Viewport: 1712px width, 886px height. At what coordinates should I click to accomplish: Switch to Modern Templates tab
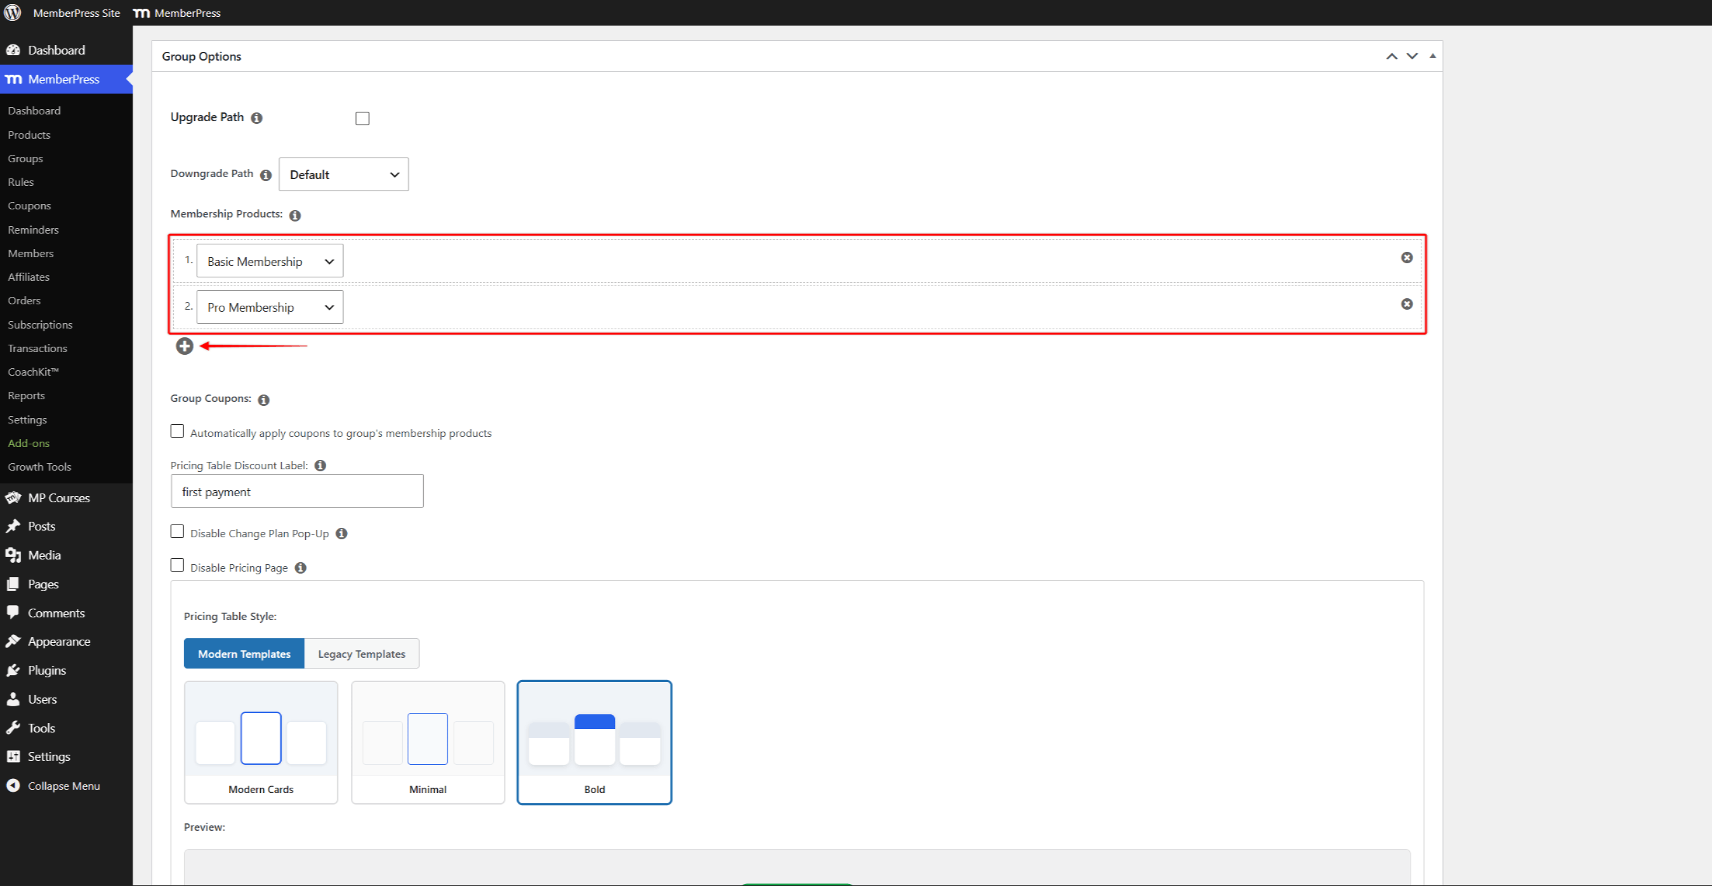[244, 654]
